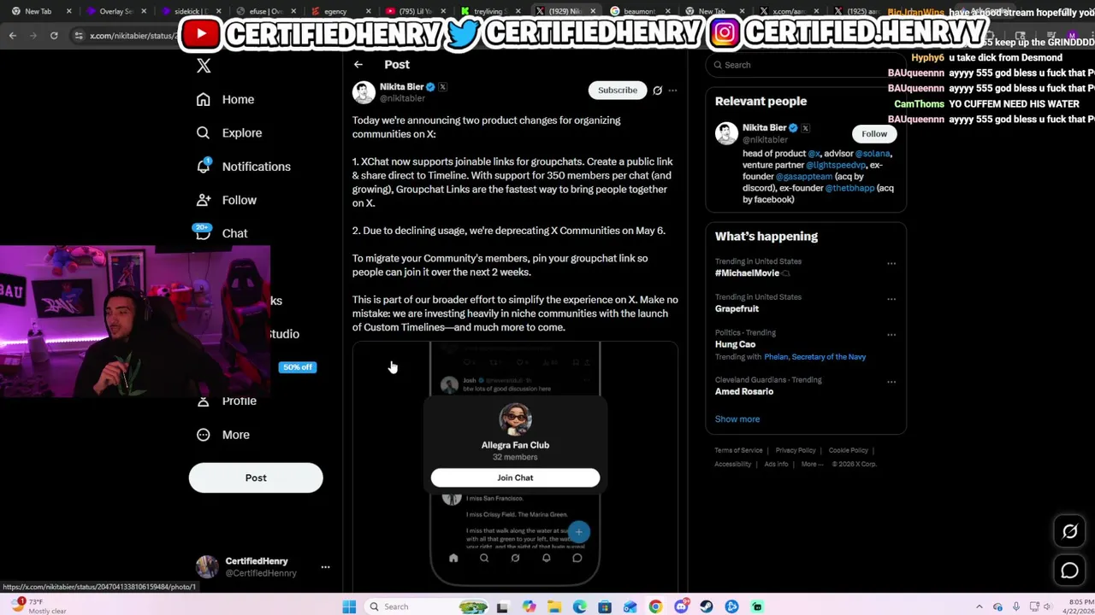Screen dimensions: 1095x615
Task: Click the browser back arrow
Action: [12, 36]
